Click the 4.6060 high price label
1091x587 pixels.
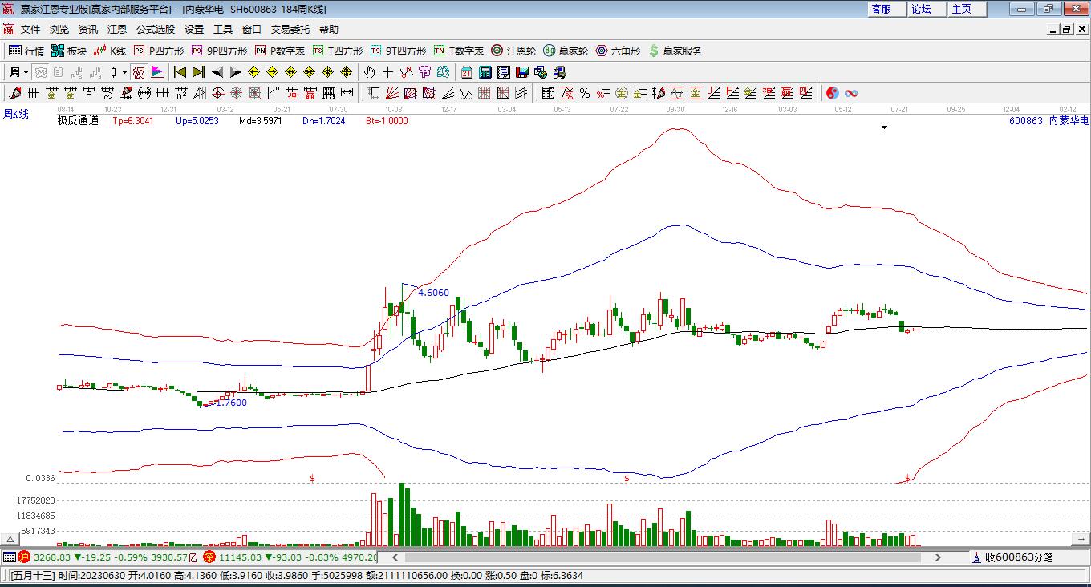click(x=433, y=293)
